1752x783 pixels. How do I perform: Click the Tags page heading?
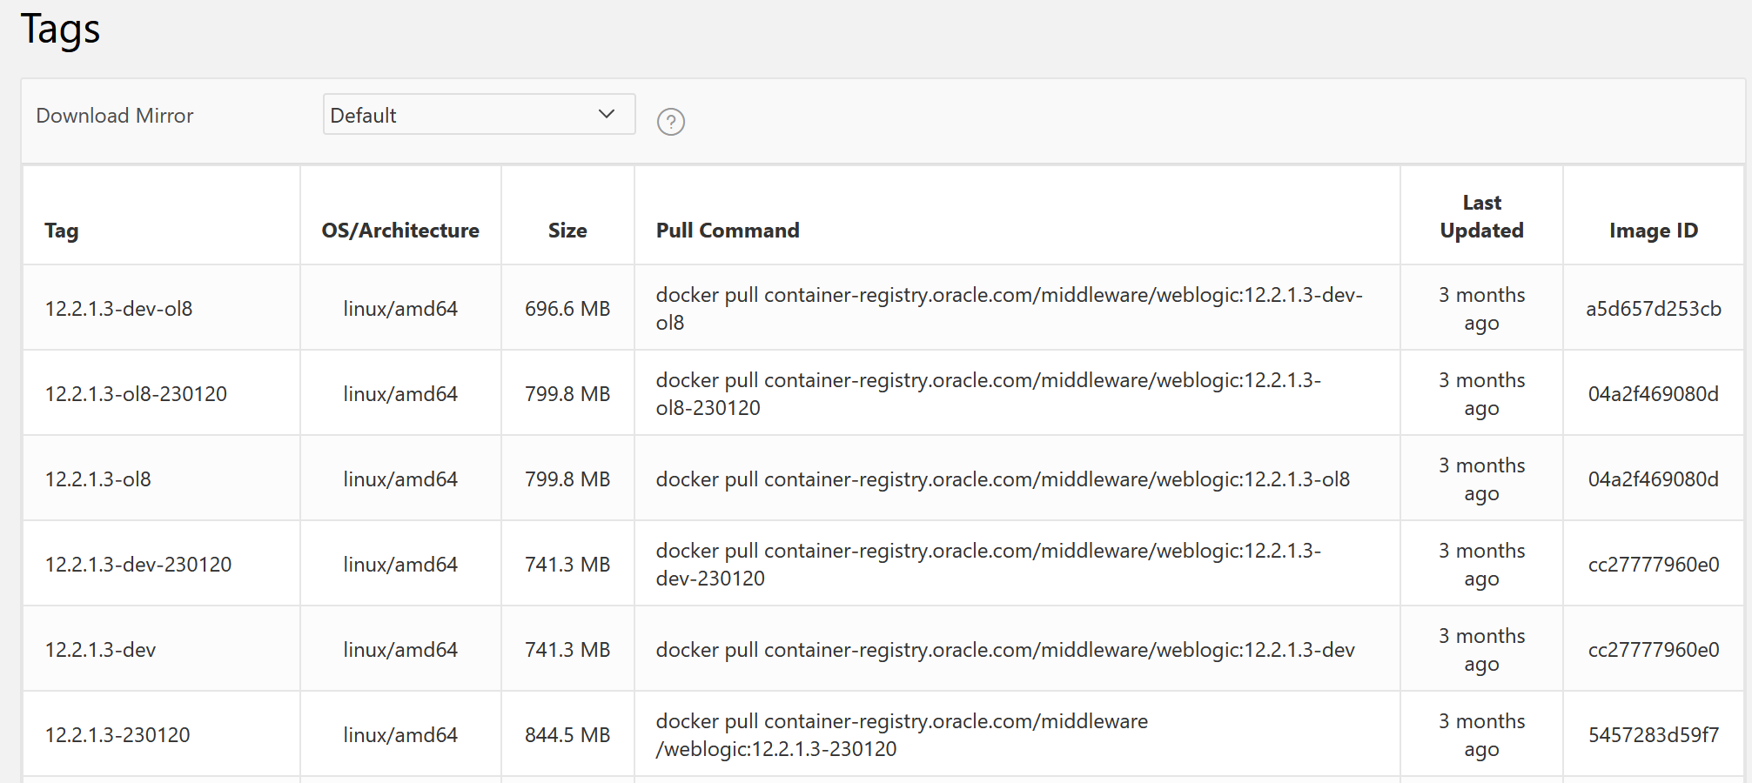coord(60,29)
